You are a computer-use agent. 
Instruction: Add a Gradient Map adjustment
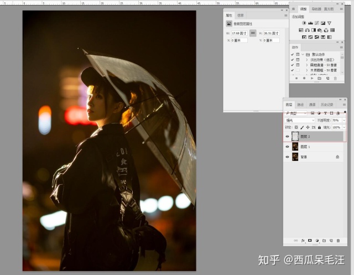coord(330,37)
